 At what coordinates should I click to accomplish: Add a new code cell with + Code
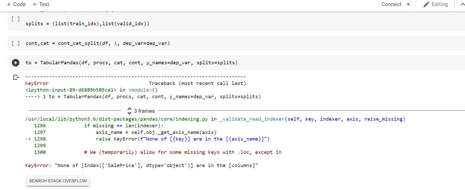pyautogui.click(x=16, y=4)
